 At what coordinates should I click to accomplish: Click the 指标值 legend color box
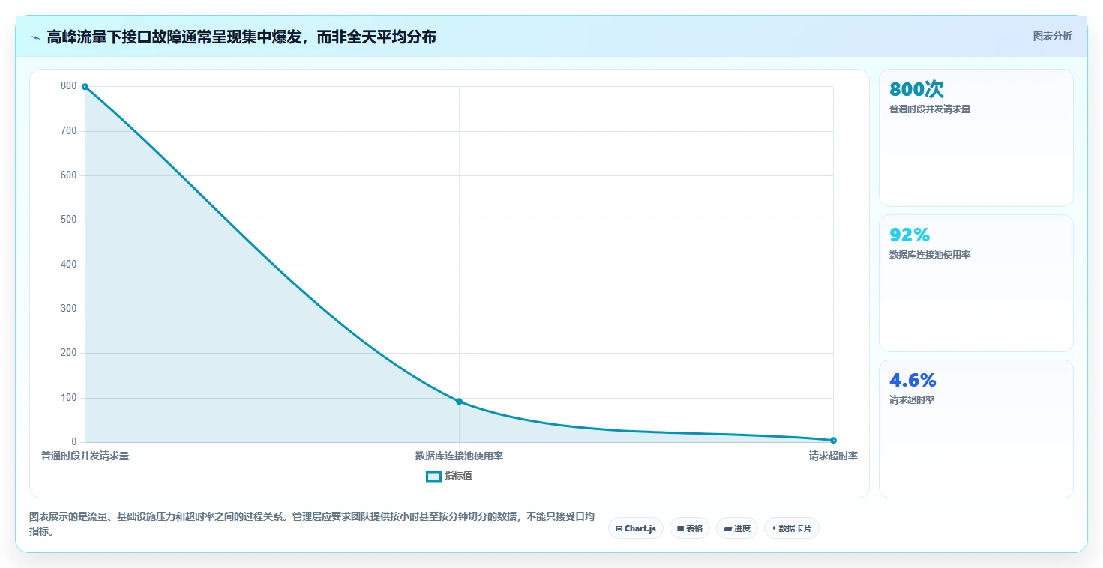coord(433,476)
